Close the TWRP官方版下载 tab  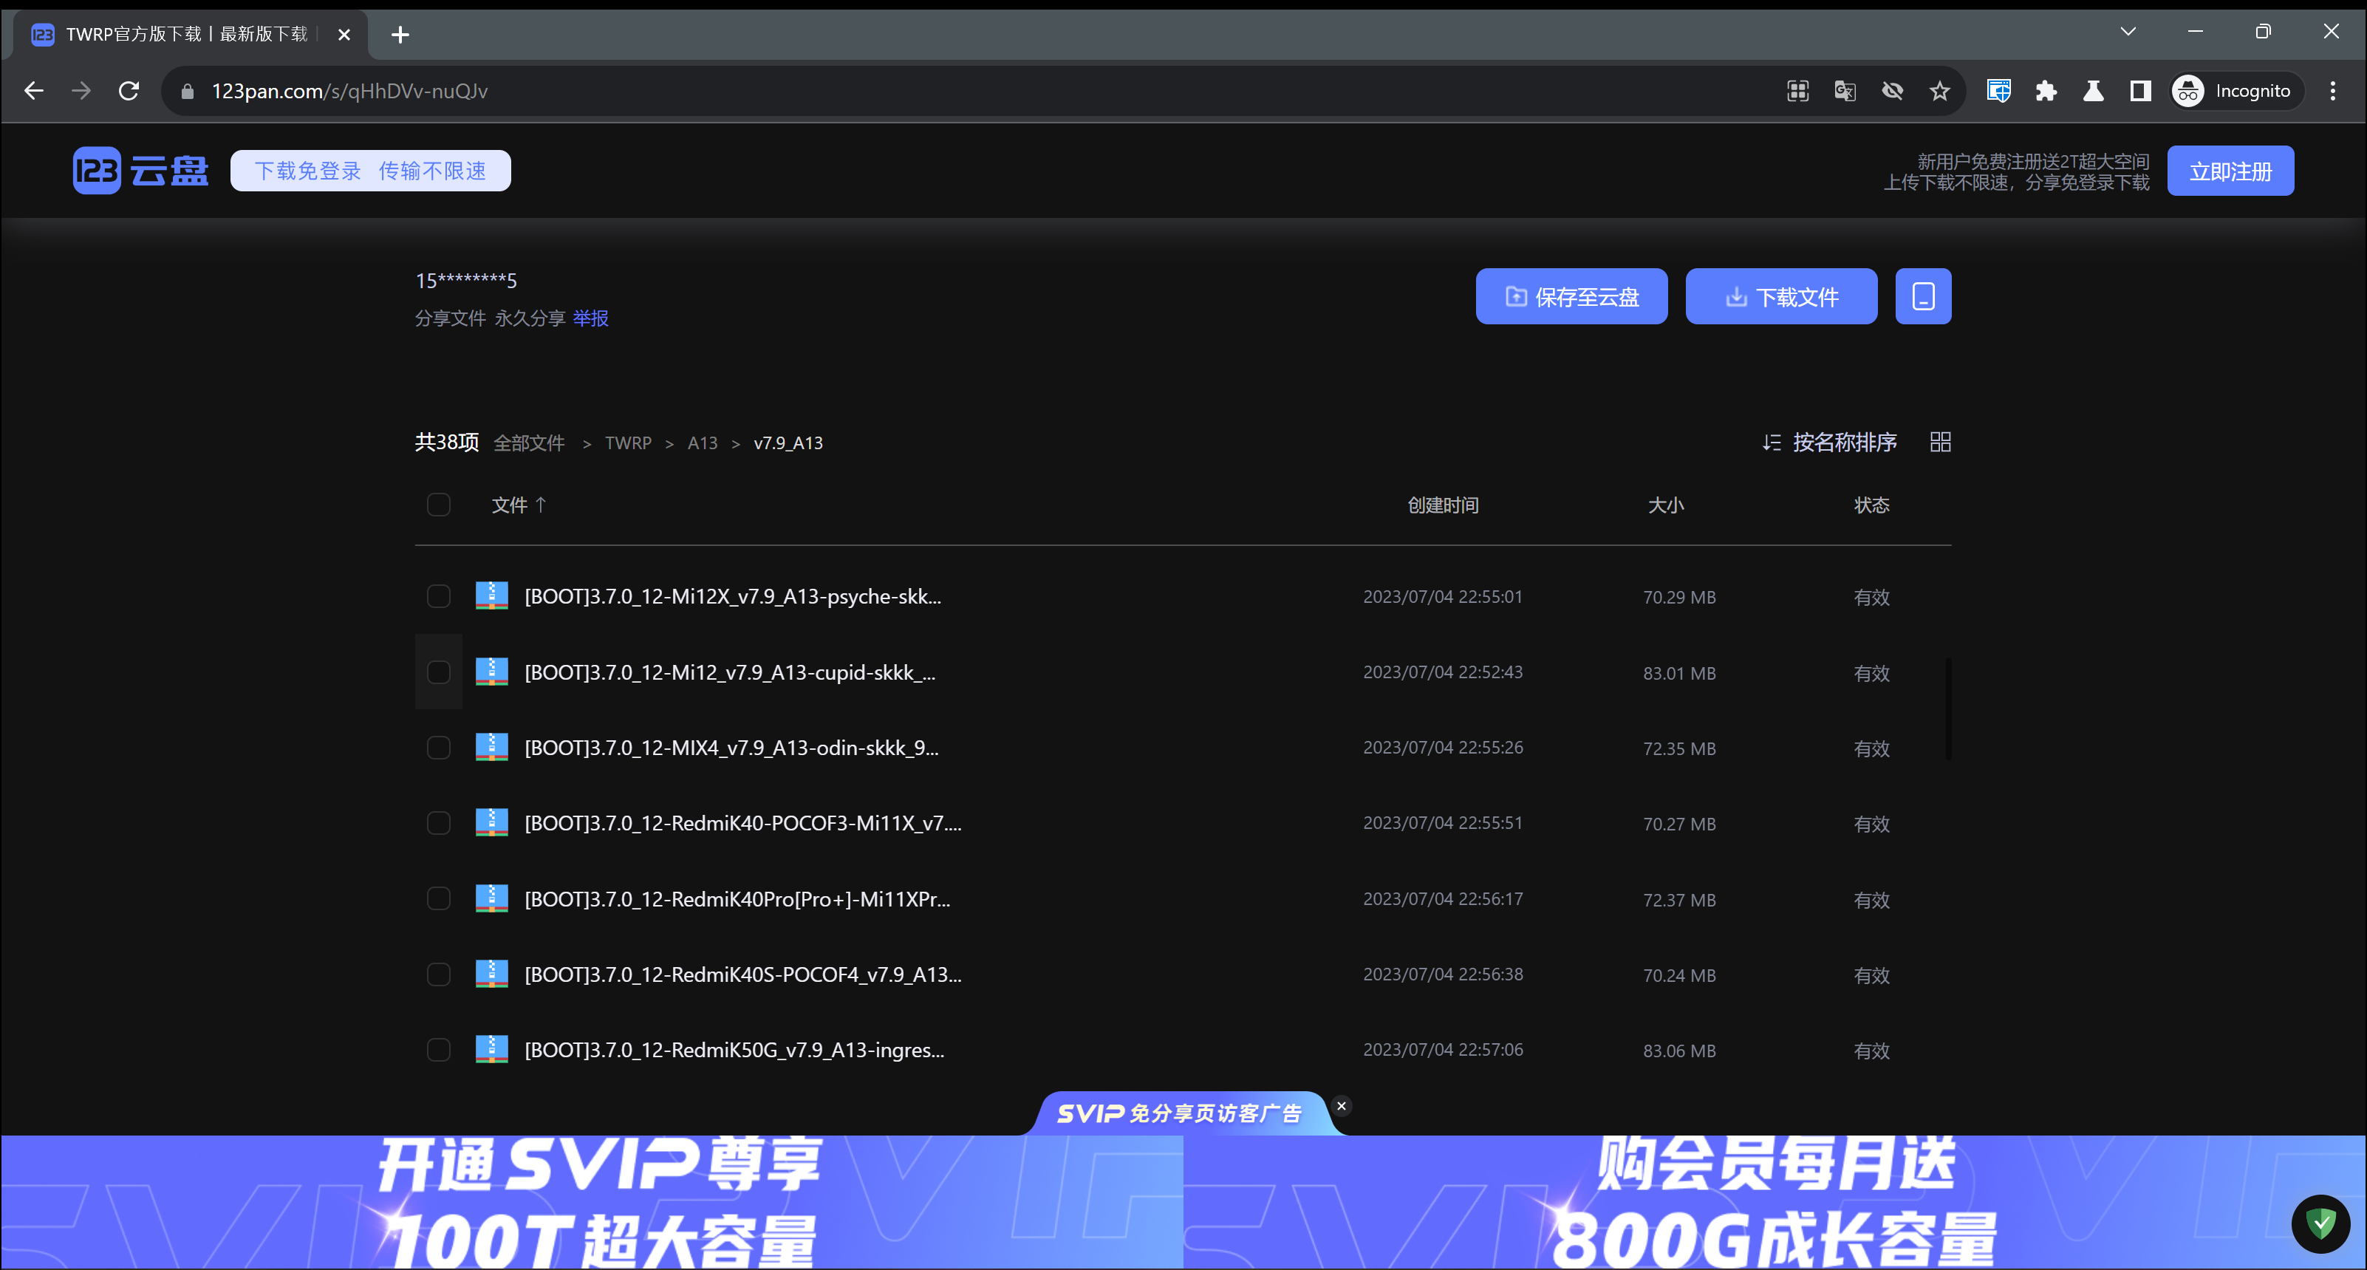[x=344, y=35]
